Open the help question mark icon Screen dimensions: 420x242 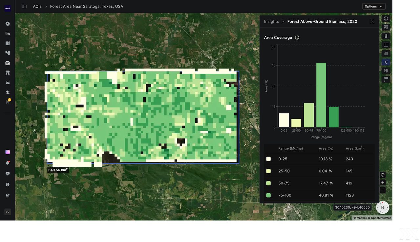click(x=8, y=185)
